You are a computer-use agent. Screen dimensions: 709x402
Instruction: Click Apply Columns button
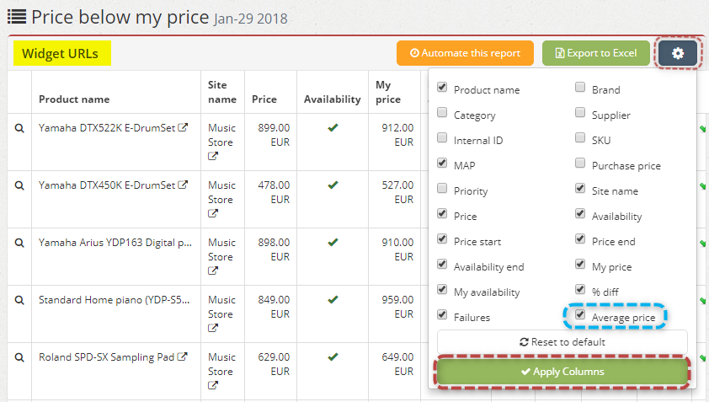click(562, 372)
